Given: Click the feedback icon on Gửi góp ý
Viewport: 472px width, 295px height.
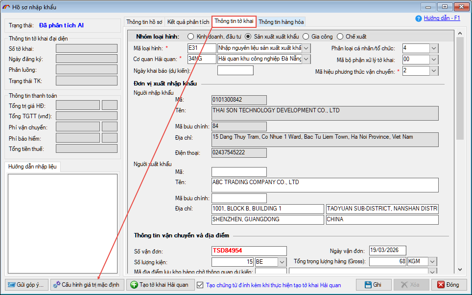Looking at the screenshot, I should point(11,285).
